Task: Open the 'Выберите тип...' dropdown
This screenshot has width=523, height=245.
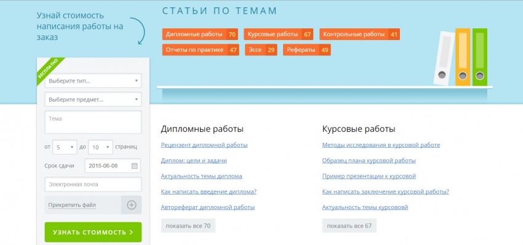Action: click(x=93, y=81)
